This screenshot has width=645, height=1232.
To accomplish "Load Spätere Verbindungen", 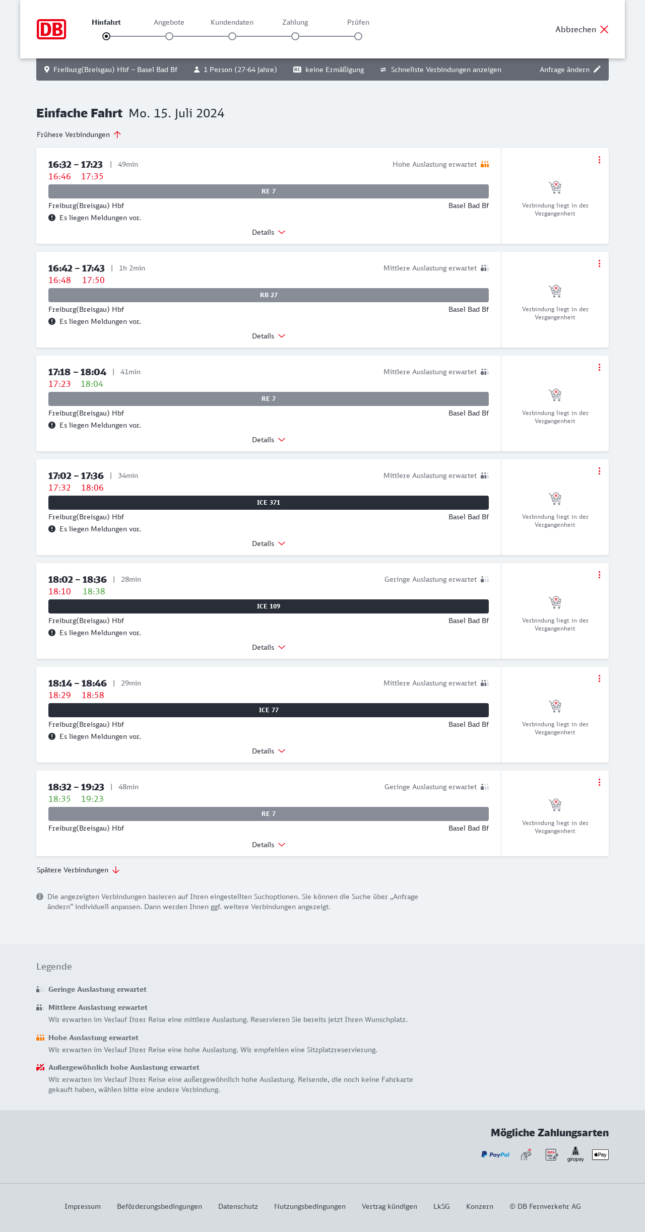I will pyautogui.click(x=78, y=870).
